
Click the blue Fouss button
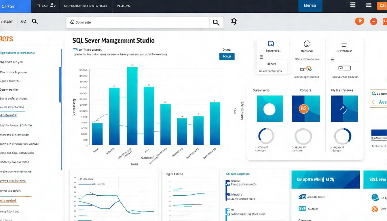pos(227,56)
